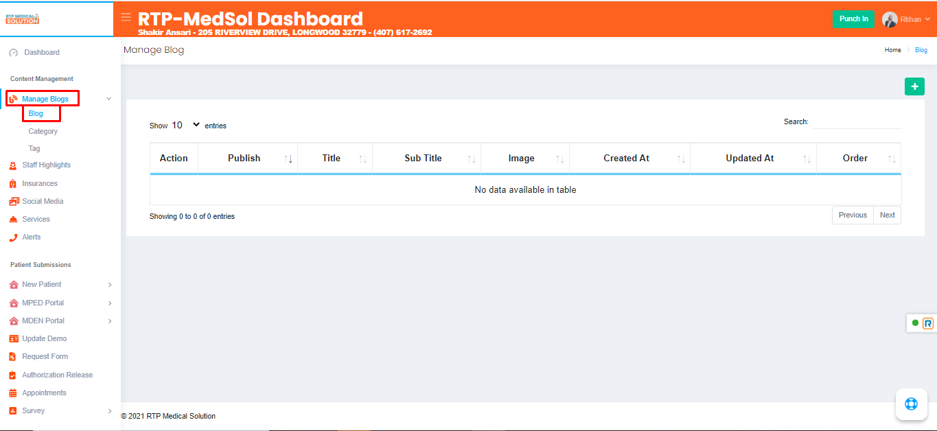Screen dimensions: 937x431
Task: Open the Show entries count dropdown
Action: pyautogui.click(x=186, y=126)
